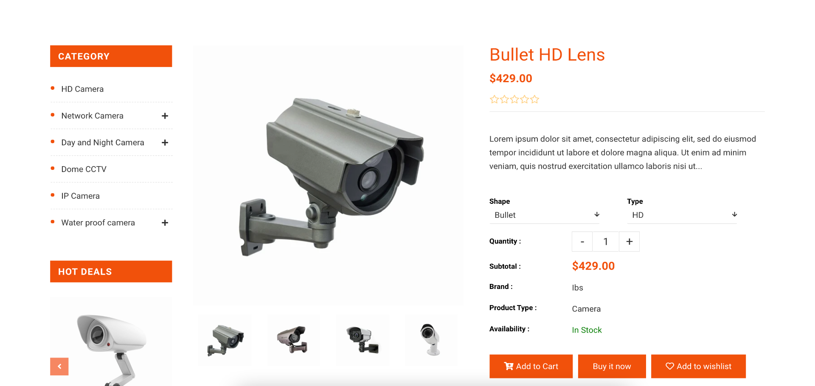Select the first gray bullet camera thumbnail
815x386 pixels.
click(x=225, y=340)
